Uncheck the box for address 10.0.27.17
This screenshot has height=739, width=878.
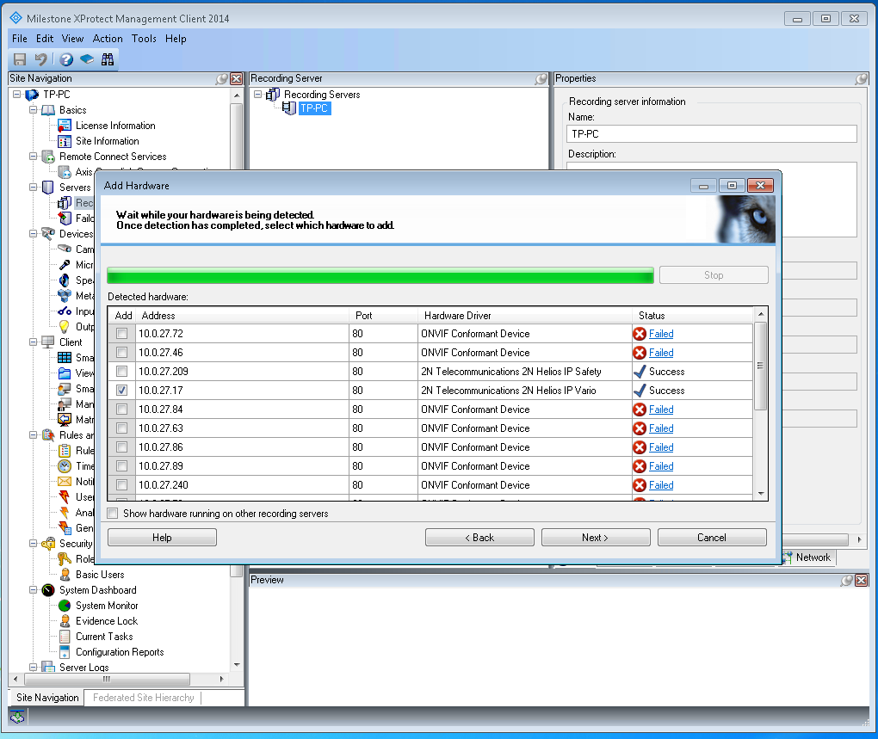122,391
